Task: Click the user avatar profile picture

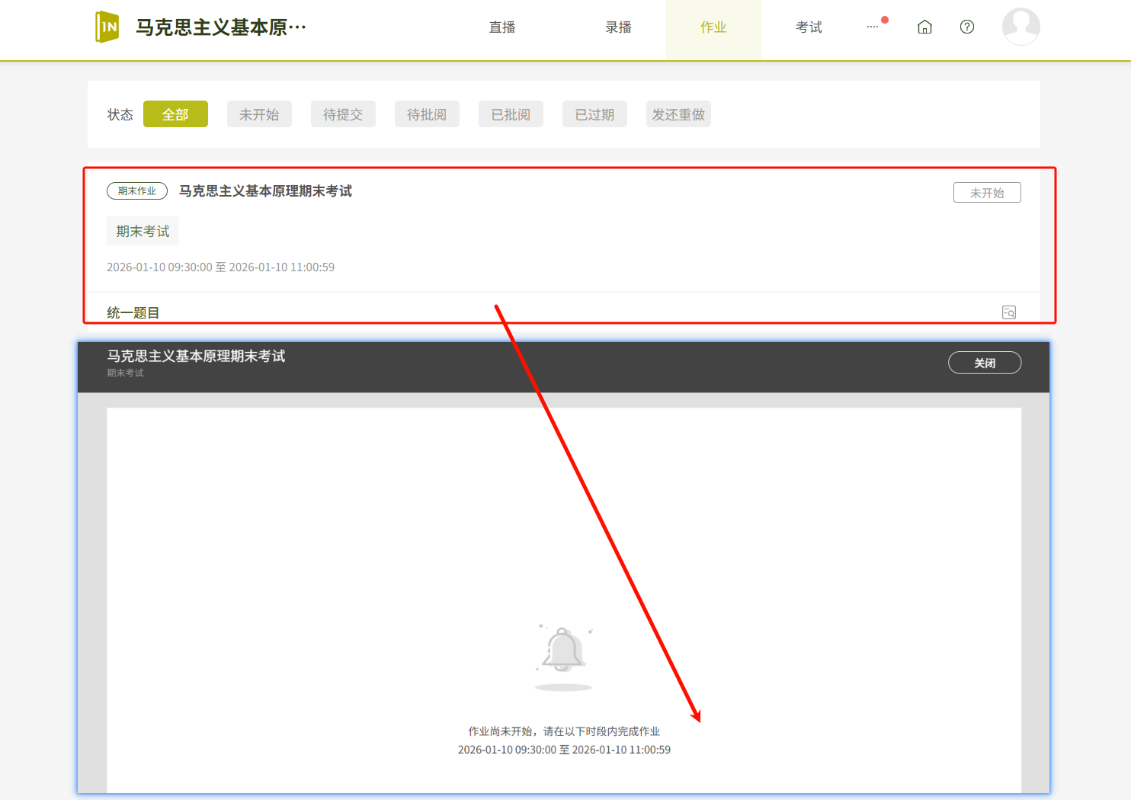Action: click(1020, 27)
